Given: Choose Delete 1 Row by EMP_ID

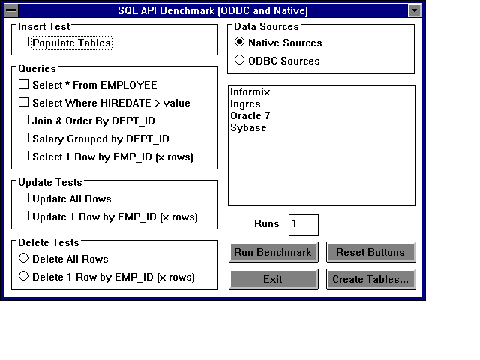Looking at the screenshot, I should point(24,277).
